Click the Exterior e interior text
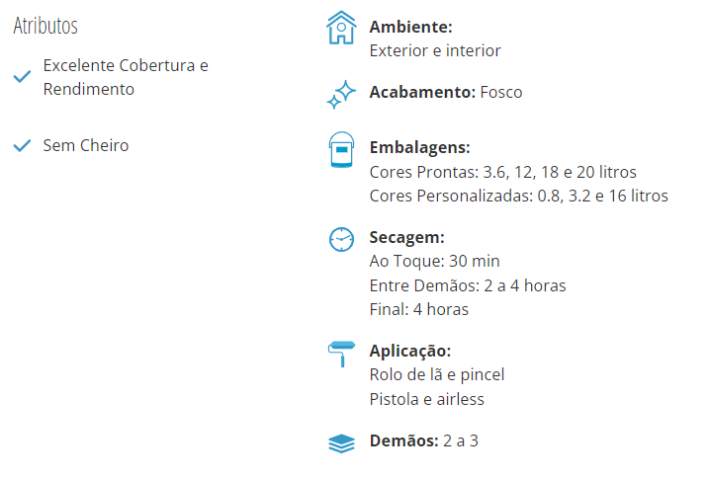The height and width of the screenshot is (480, 708). [435, 50]
